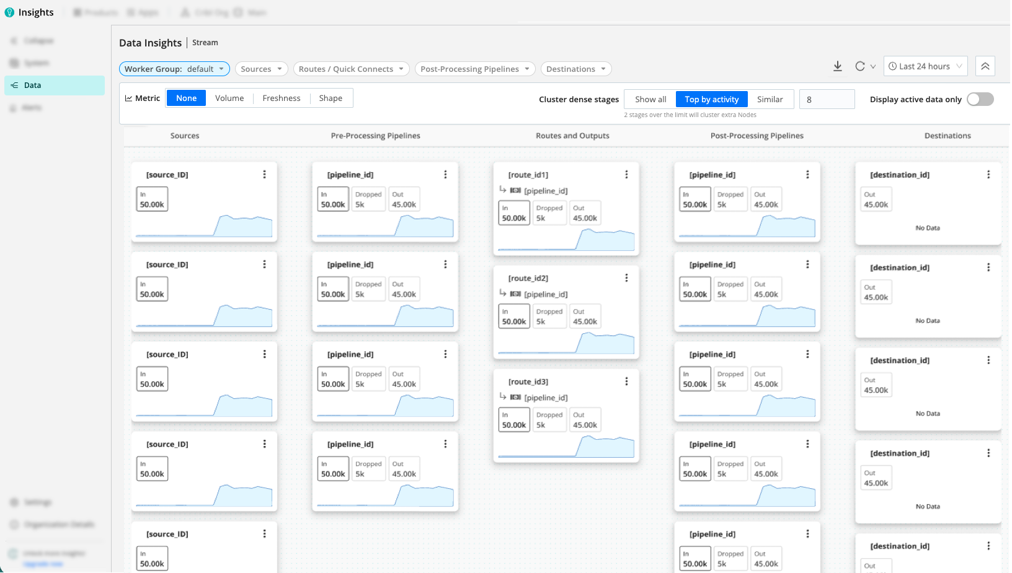This screenshot has width=1012, height=573.
Task: Open the blurred Apps menu in the top bar
Action: click(143, 12)
